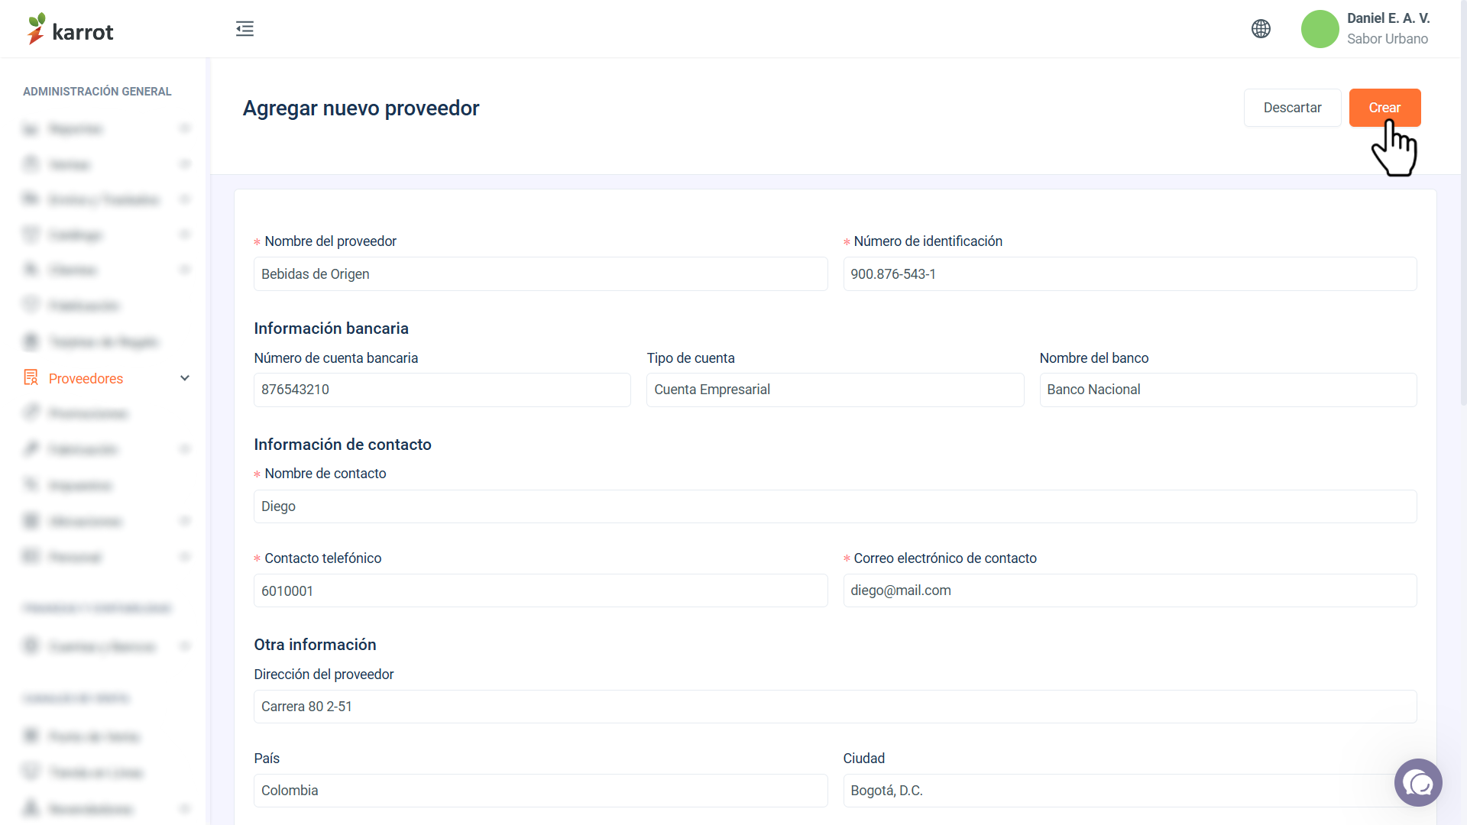Open the language globe icon

point(1261,29)
